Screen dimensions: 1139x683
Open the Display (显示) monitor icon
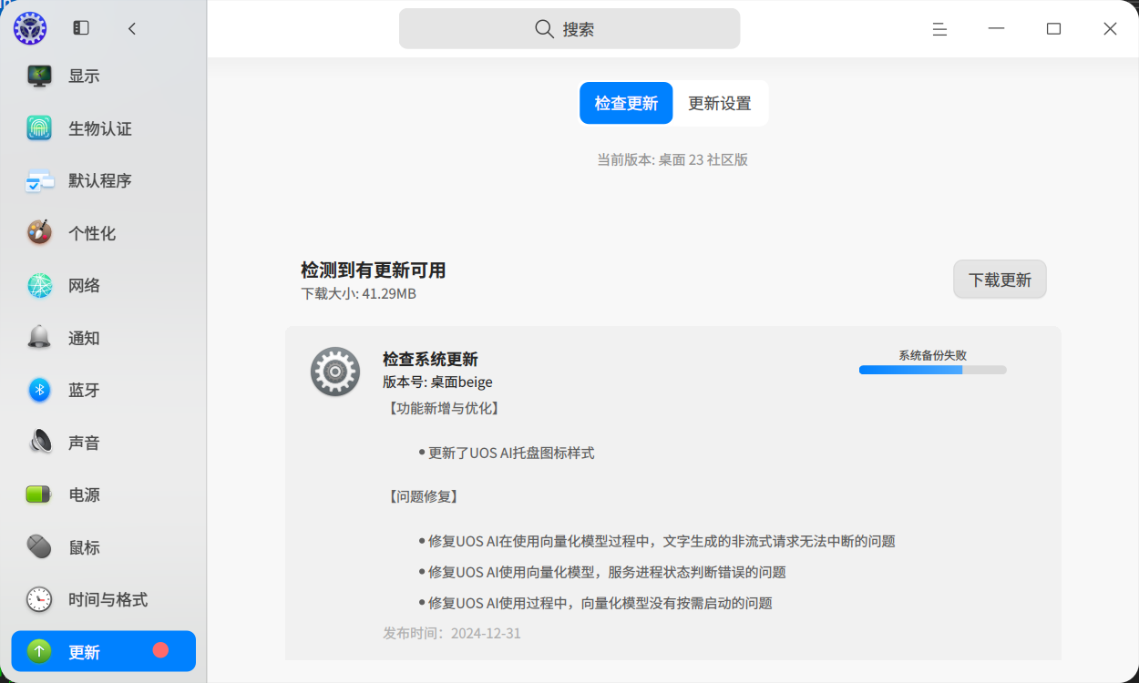39,76
